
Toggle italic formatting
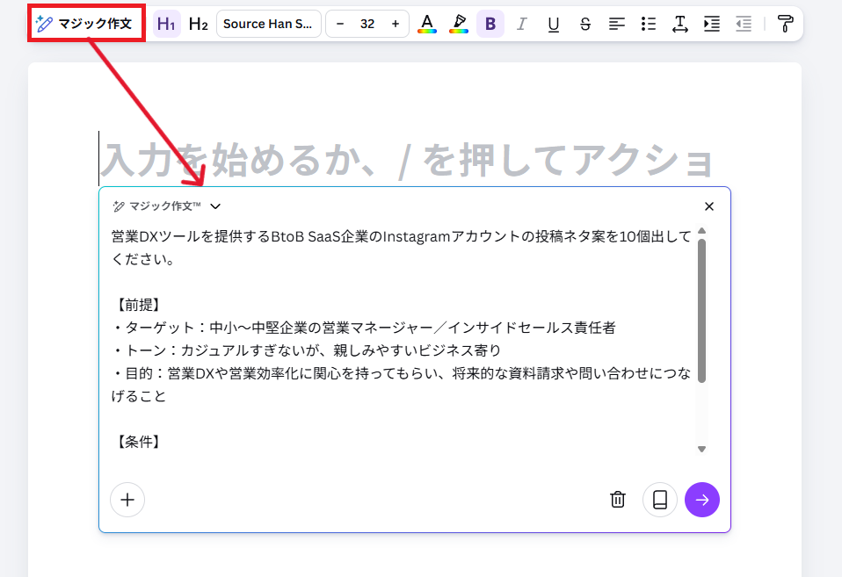(x=521, y=24)
